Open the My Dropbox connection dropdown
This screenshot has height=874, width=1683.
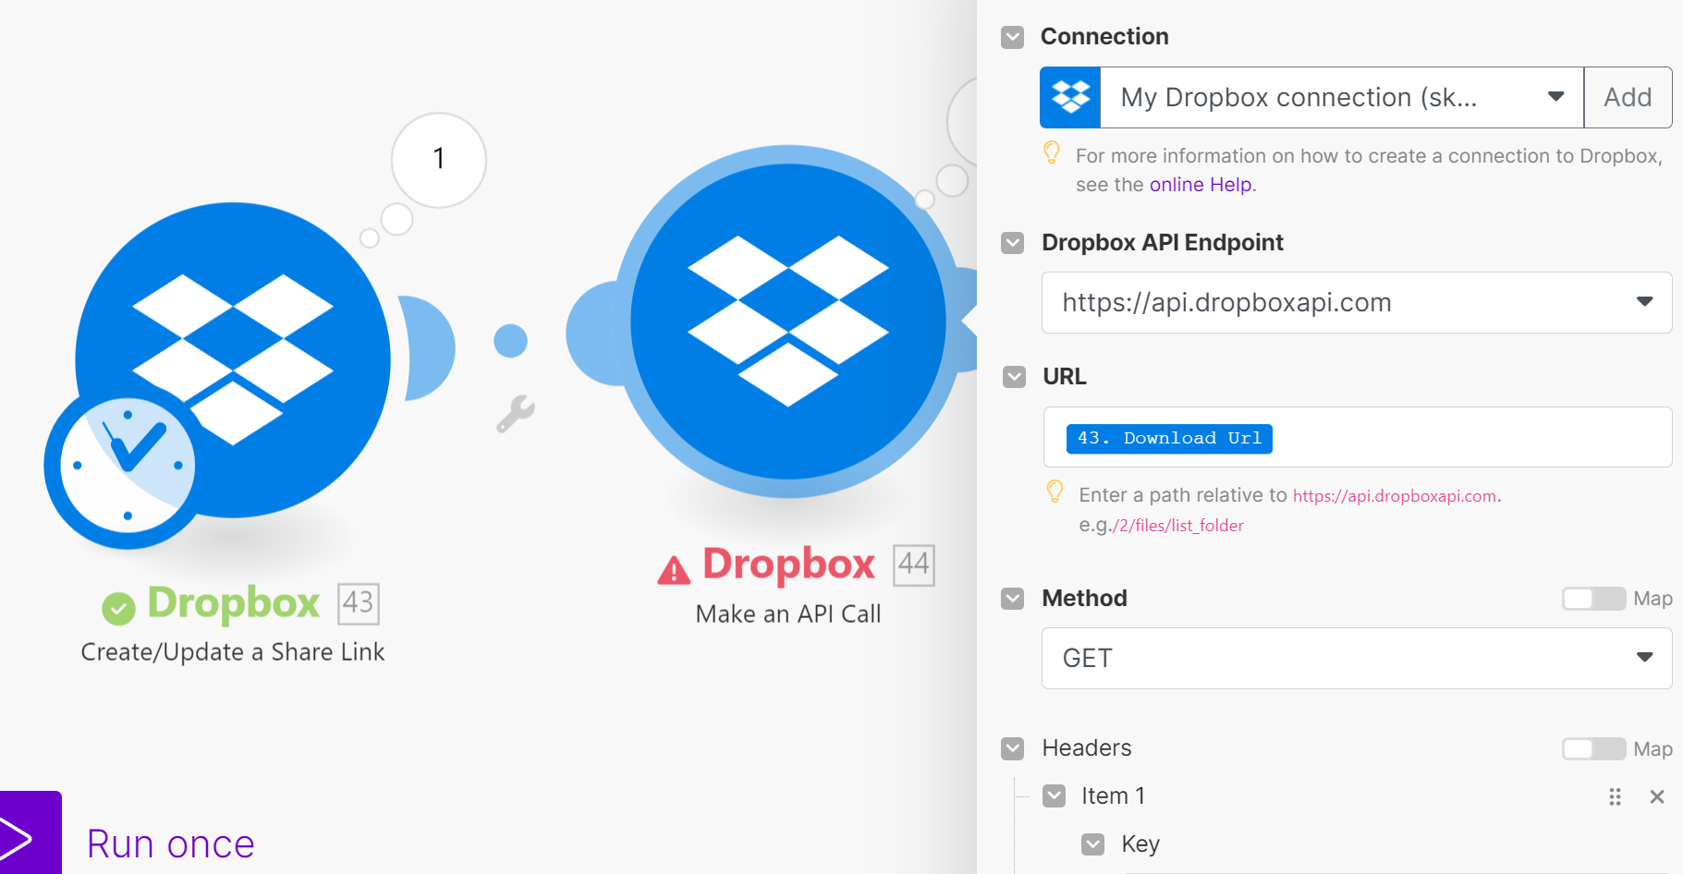click(x=1555, y=96)
